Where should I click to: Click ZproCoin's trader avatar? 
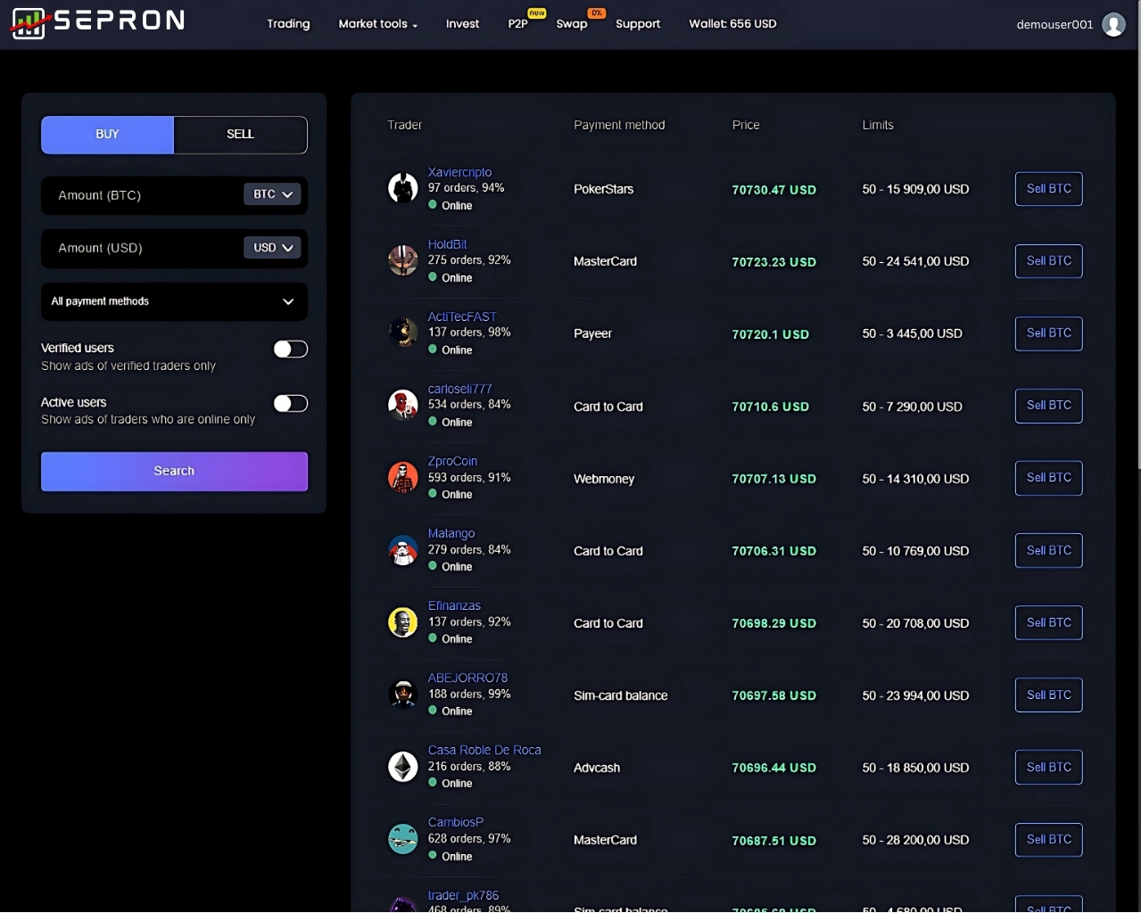click(x=402, y=477)
